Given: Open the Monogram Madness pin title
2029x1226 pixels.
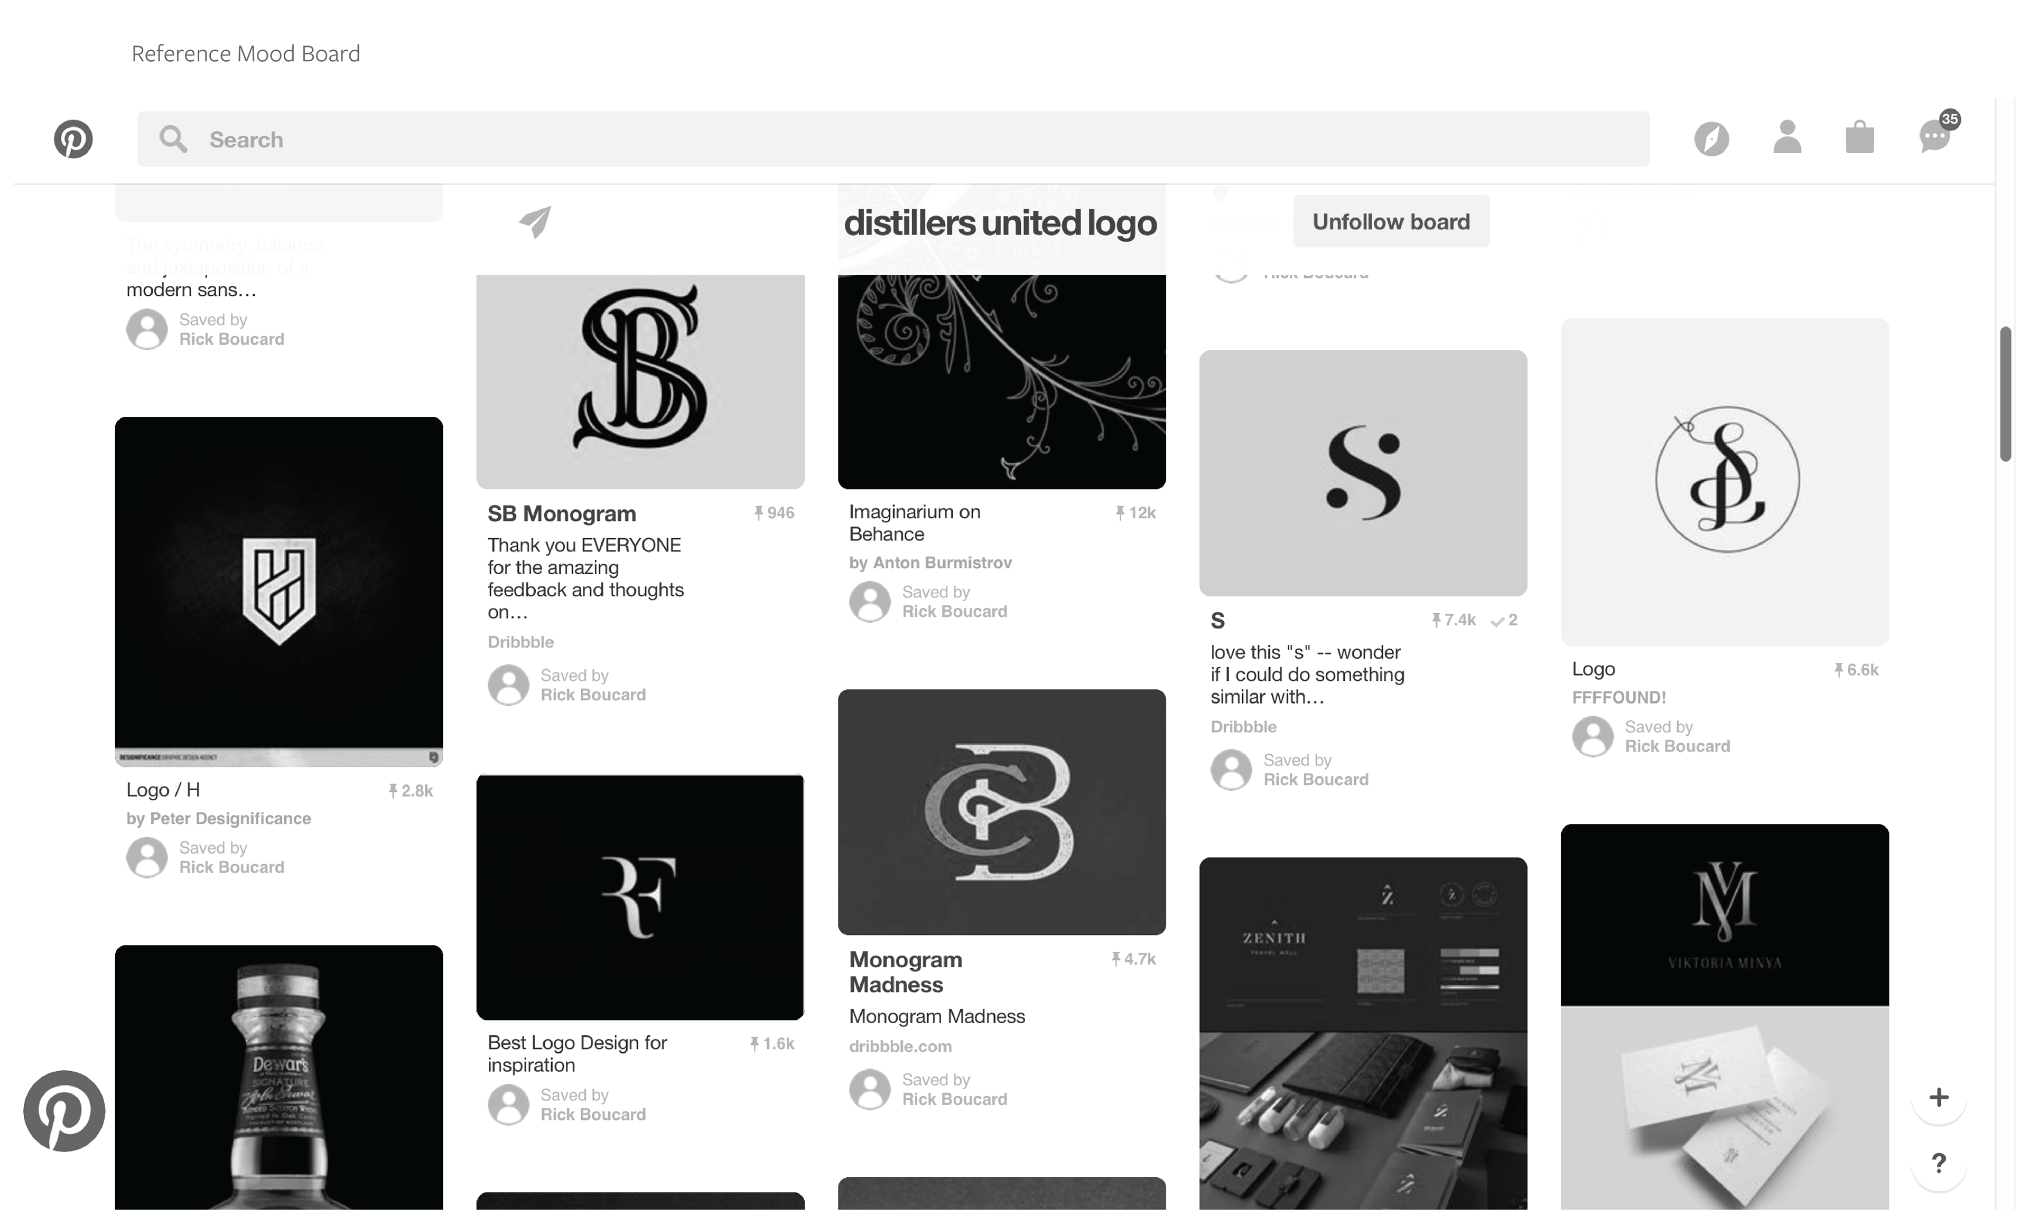Looking at the screenshot, I should (x=906, y=972).
